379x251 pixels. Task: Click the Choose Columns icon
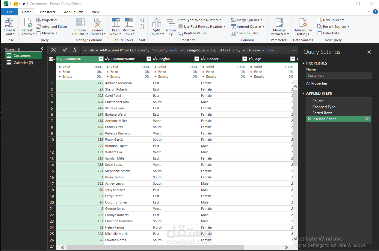pos(80,23)
